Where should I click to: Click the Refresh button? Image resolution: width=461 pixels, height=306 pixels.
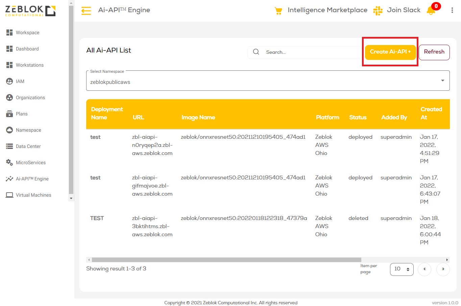point(434,52)
